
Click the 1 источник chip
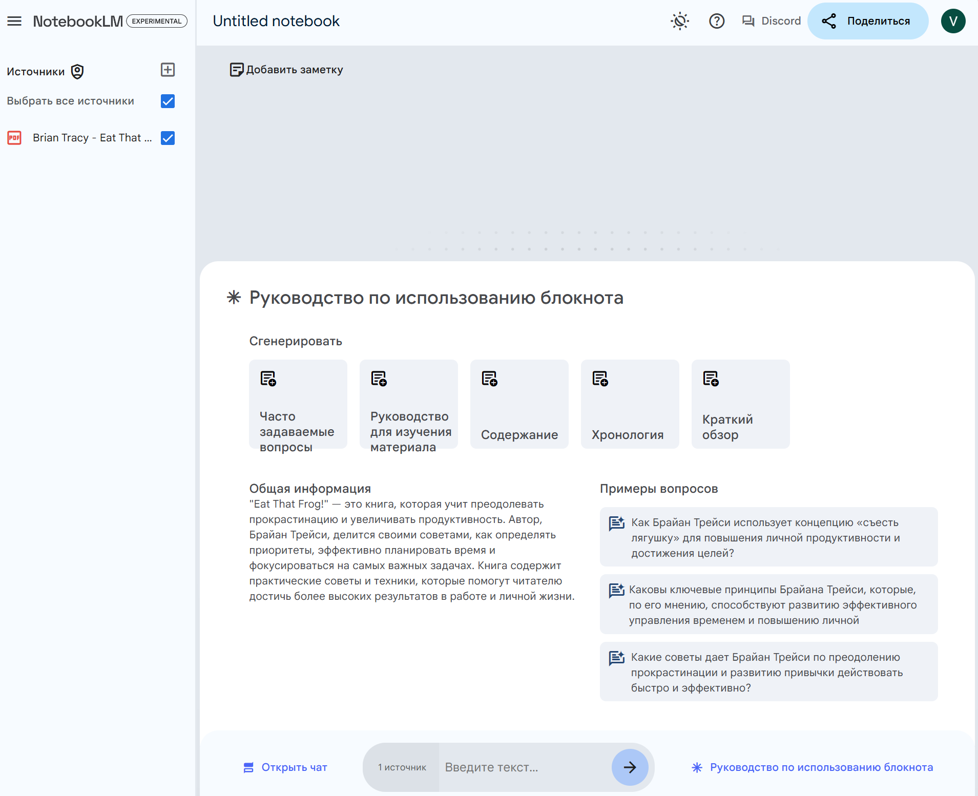(402, 767)
